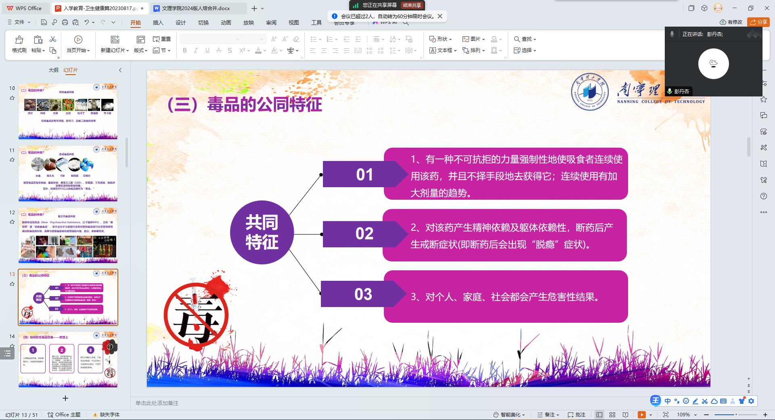This screenshot has height=420, width=775.
Task: Start slideshow with the orange play icon
Action: click(x=641, y=414)
